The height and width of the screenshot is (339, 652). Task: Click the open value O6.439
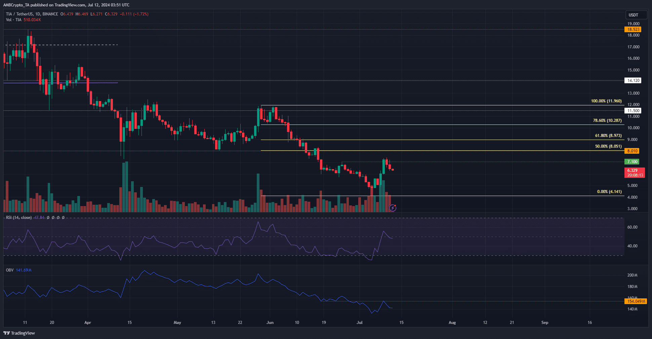point(67,14)
